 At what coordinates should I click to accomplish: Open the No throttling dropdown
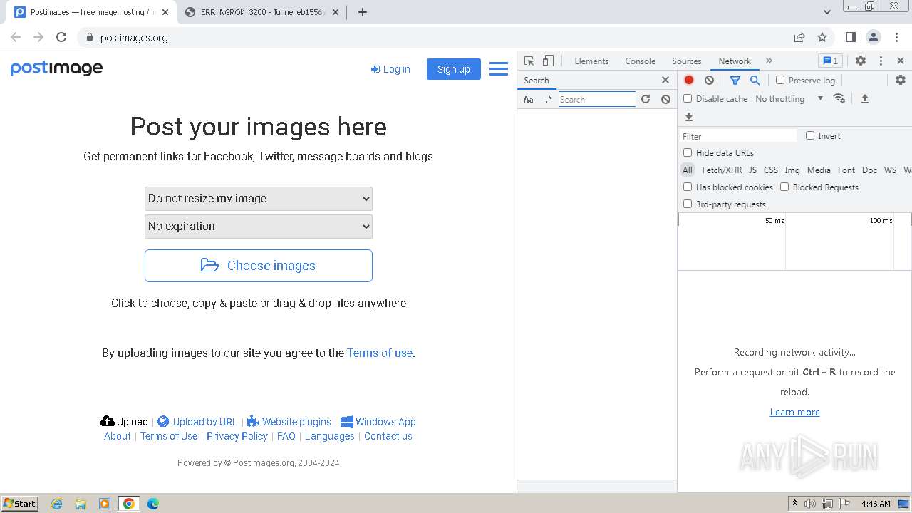pyautogui.click(x=789, y=99)
